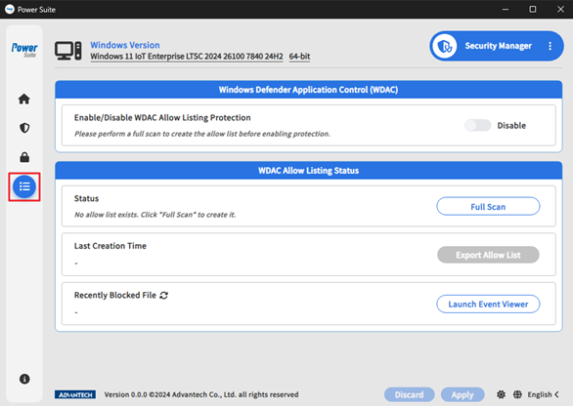Click the Recently Blocked File label
573x408 pixels.
pos(115,295)
